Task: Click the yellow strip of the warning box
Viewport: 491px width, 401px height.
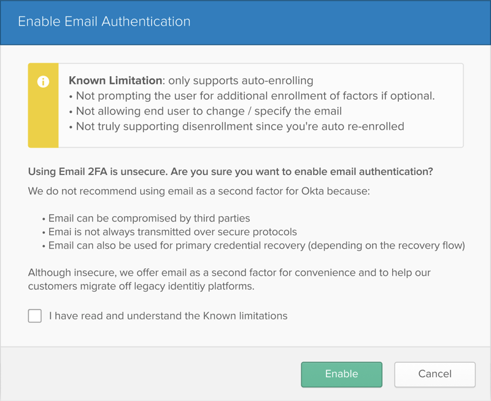Action: pyautogui.click(x=43, y=105)
